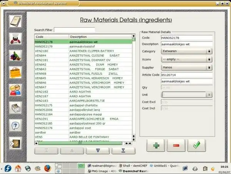The width and height of the screenshot is (231, 174).
Task: Select row VEN5 AARD BELLE DE FONTANAY
Action: pyautogui.click(x=83, y=137)
